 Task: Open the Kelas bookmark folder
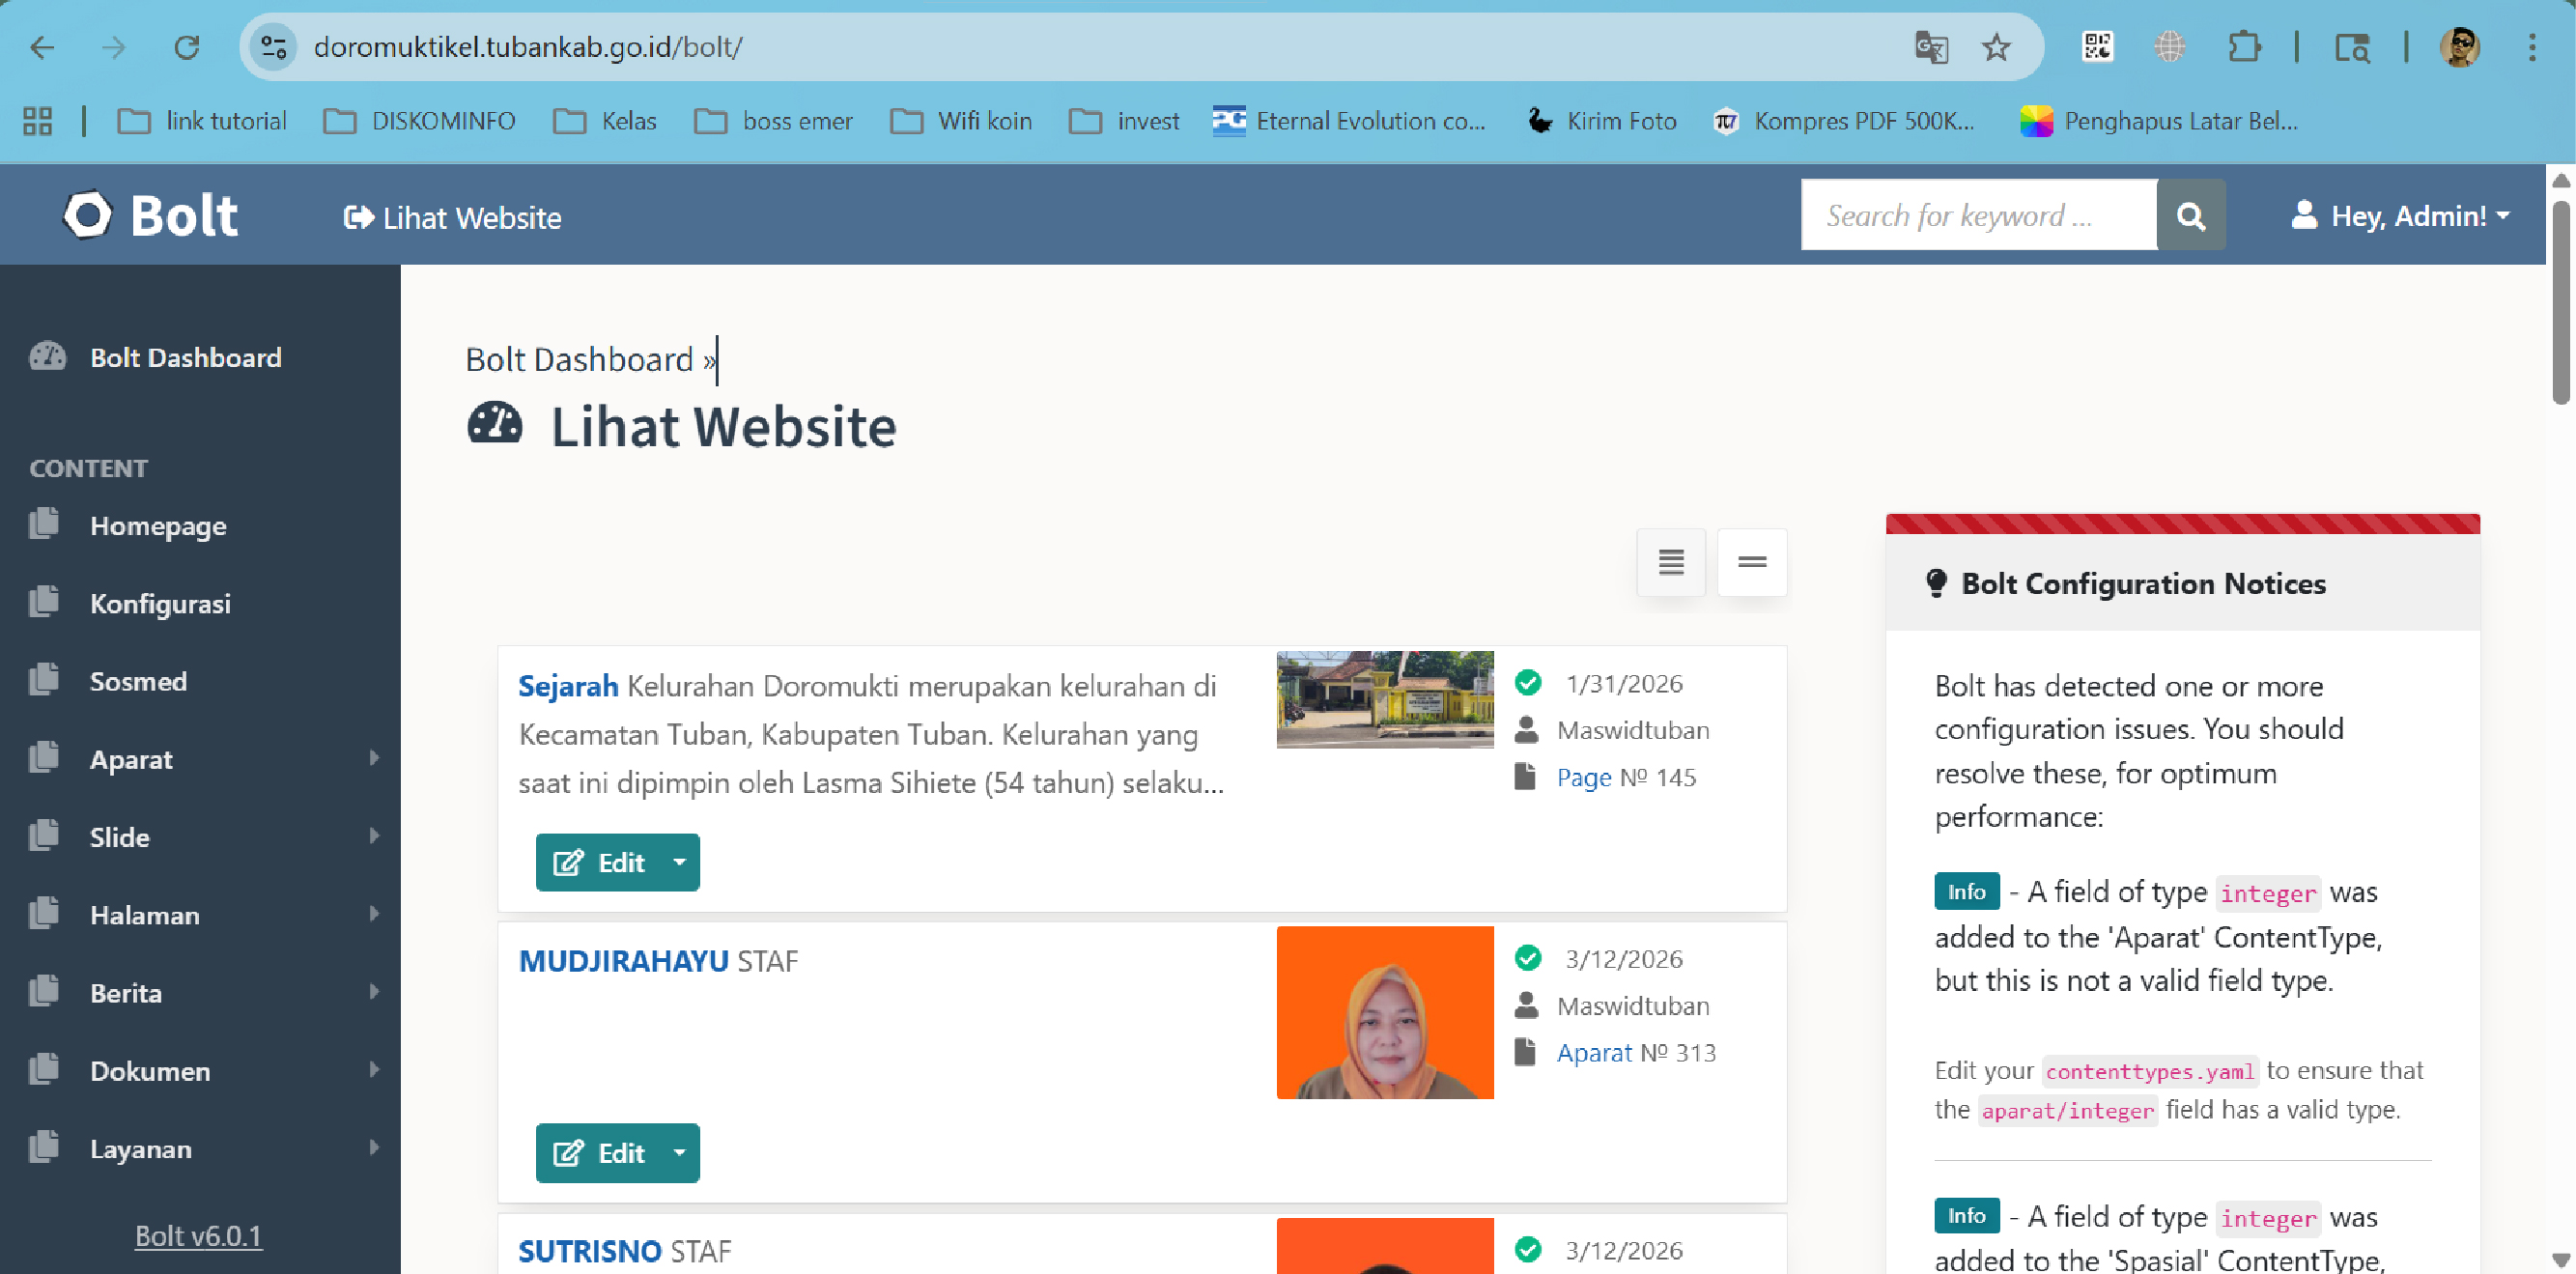click(605, 121)
